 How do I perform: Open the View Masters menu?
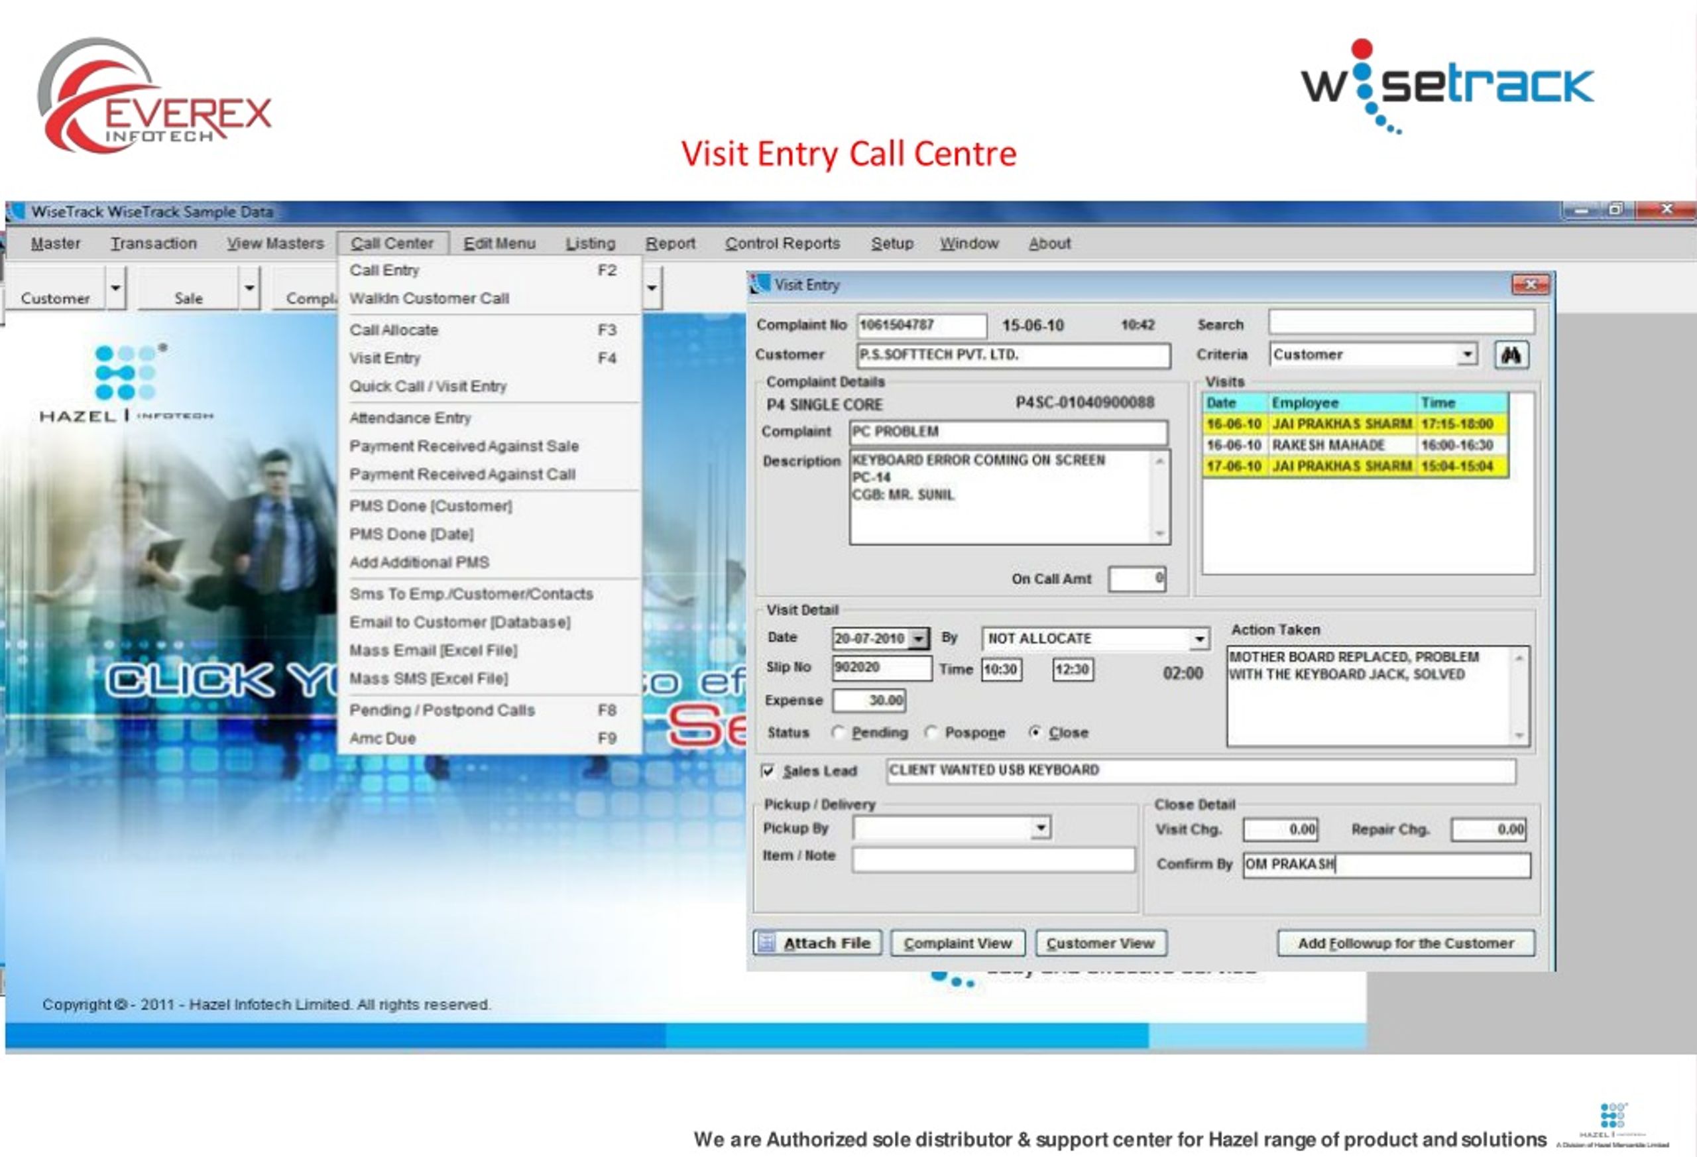(275, 243)
